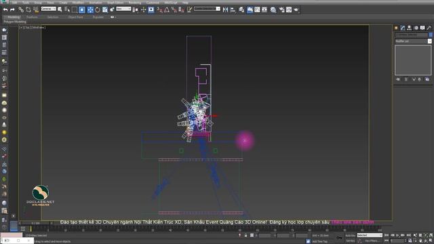
Task: Toggle the Percent Snap button
Action: coord(174,9)
